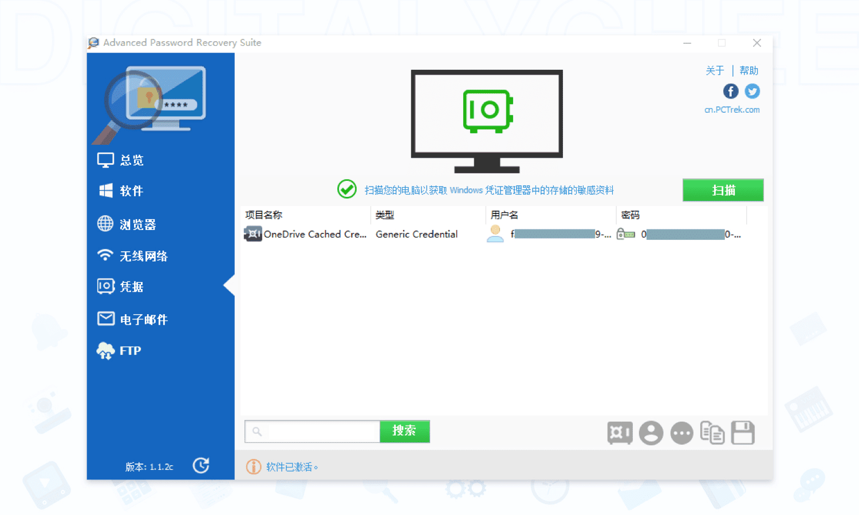Click the user profile icon in bottom toolbar

[x=651, y=433]
